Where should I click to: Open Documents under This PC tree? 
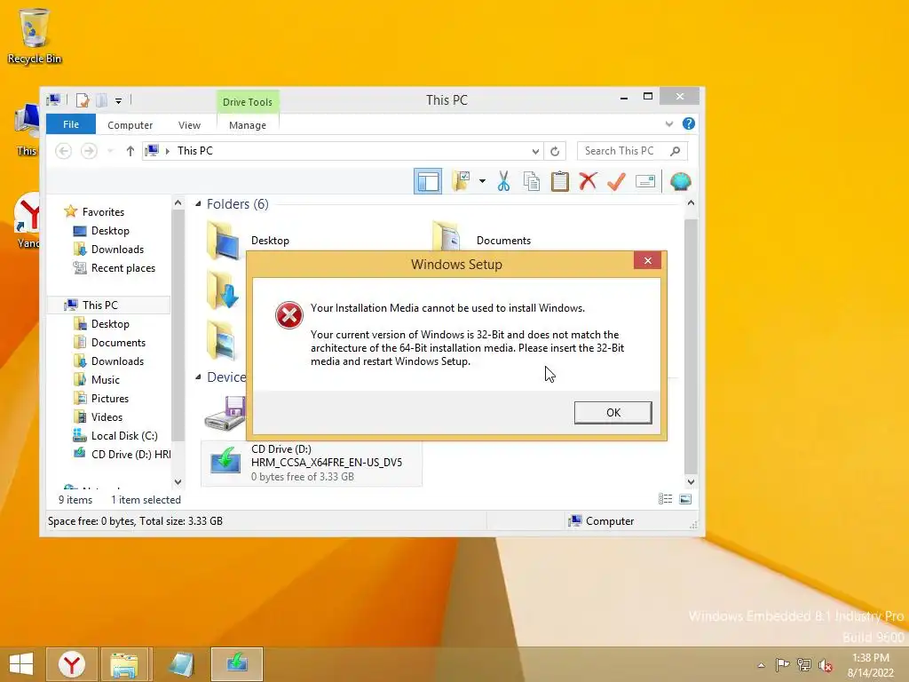click(118, 343)
